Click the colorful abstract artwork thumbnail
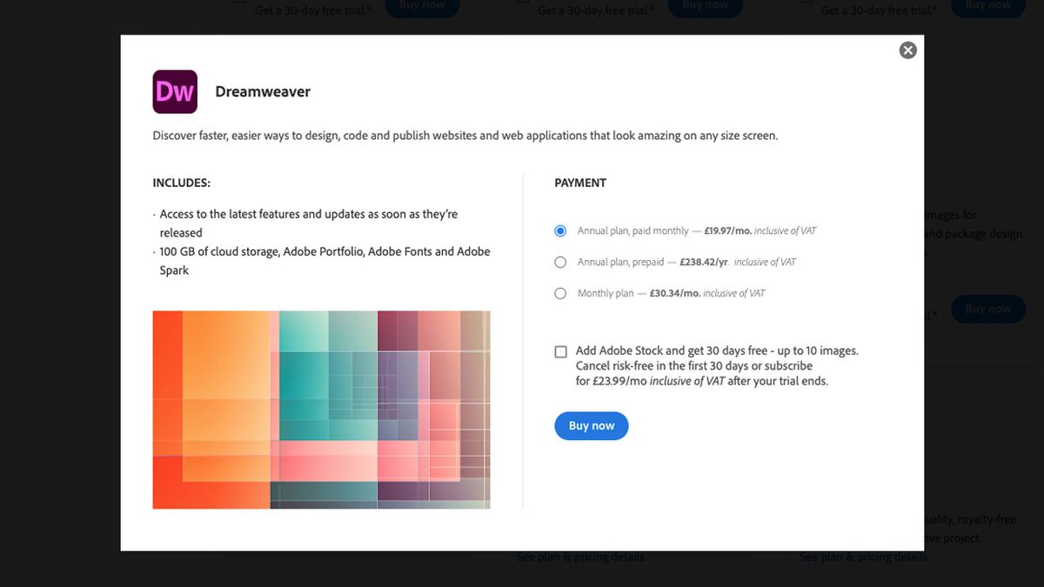 [321, 409]
